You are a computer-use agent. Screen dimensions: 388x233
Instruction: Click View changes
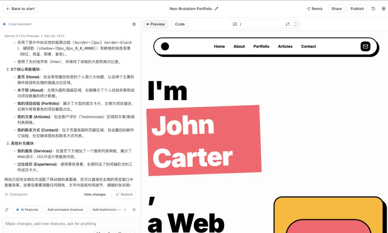[95, 195]
